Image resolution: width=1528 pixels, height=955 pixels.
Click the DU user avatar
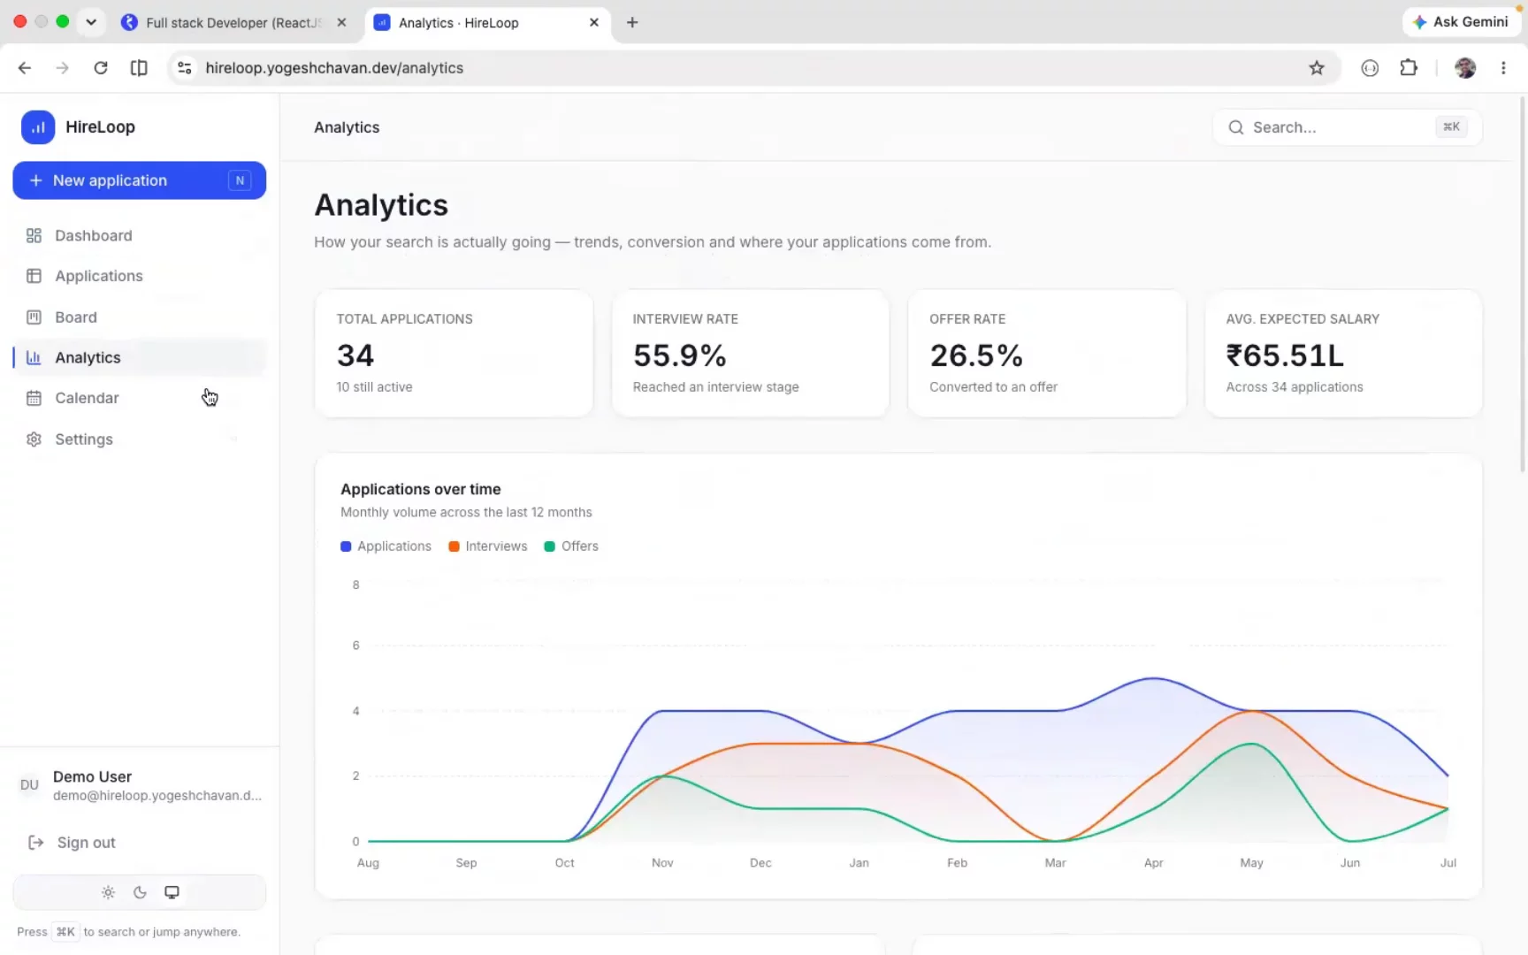click(x=29, y=785)
